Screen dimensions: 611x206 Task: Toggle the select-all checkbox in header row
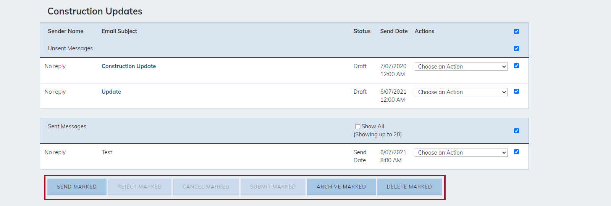pyautogui.click(x=516, y=31)
